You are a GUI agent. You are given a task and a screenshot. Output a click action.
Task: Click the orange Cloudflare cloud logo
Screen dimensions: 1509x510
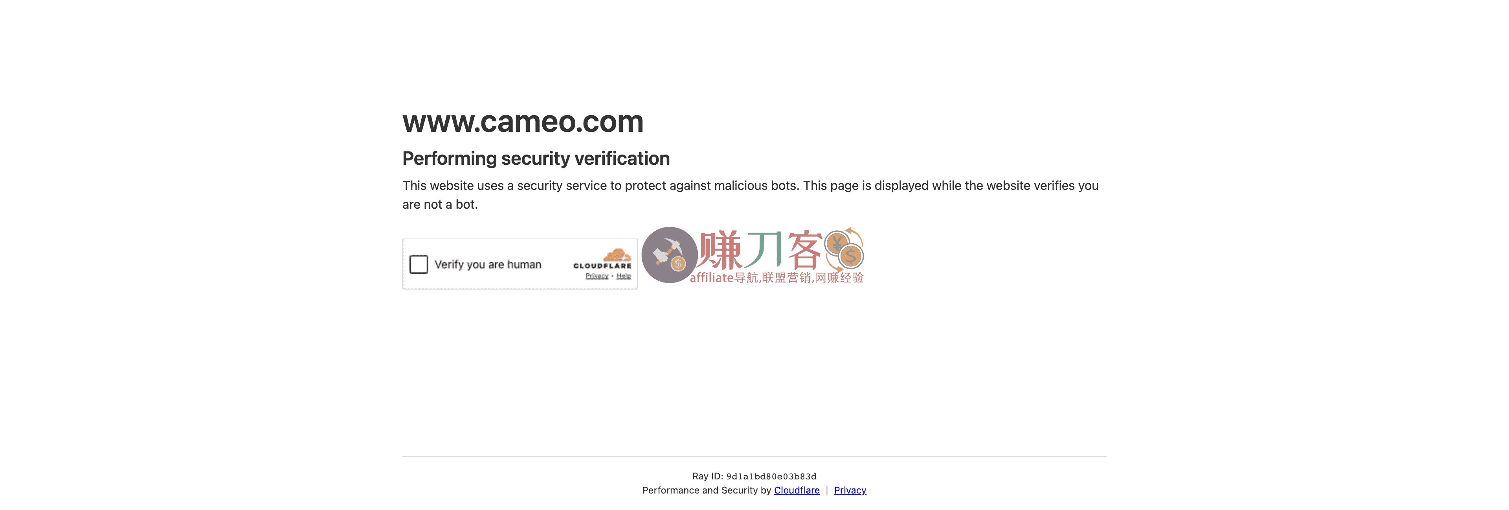pyautogui.click(x=617, y=255)
